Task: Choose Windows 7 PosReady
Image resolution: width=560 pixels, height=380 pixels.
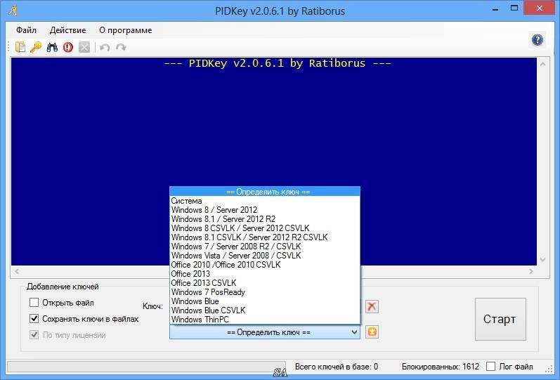Action: pos(265,292)
